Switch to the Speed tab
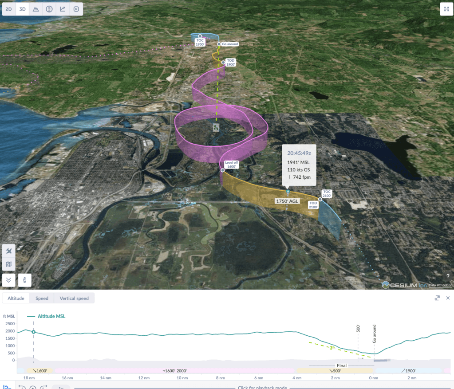 point(42,298)
